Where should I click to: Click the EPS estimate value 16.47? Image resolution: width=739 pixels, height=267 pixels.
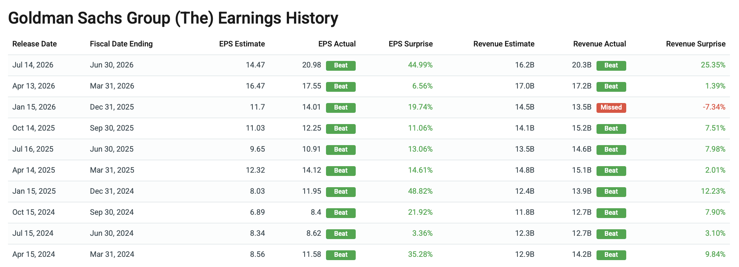[x=255, y=86]
